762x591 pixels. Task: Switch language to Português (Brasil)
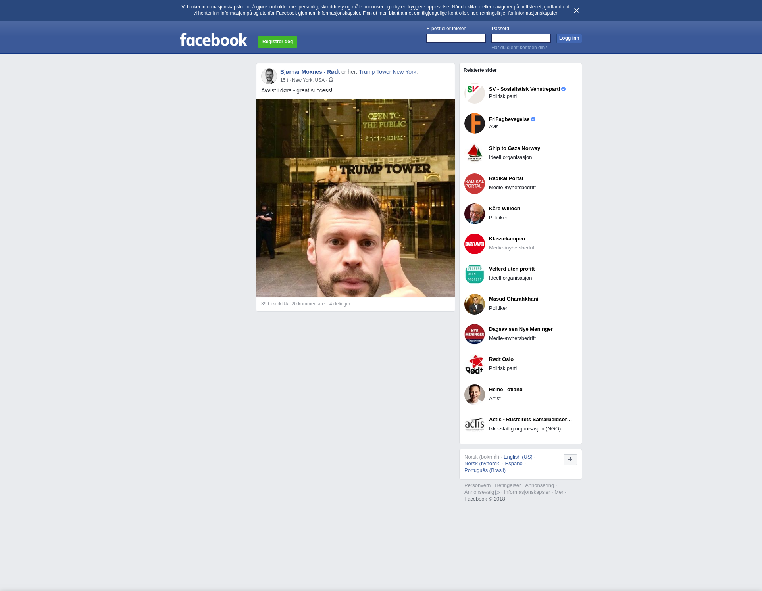click(x=485, y=470)
